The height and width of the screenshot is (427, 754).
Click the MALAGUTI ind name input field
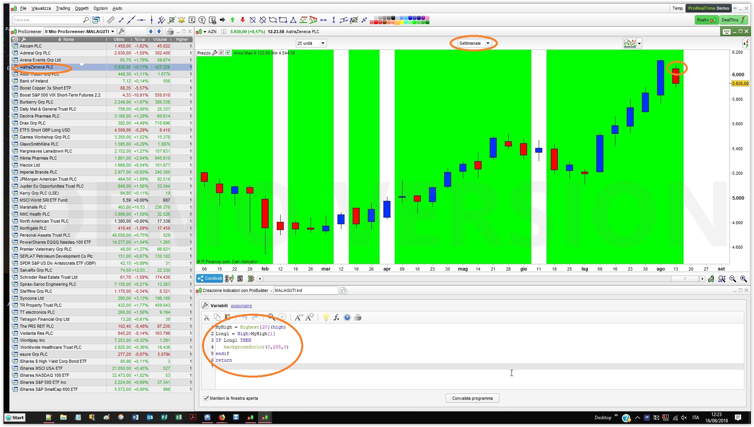305,290
